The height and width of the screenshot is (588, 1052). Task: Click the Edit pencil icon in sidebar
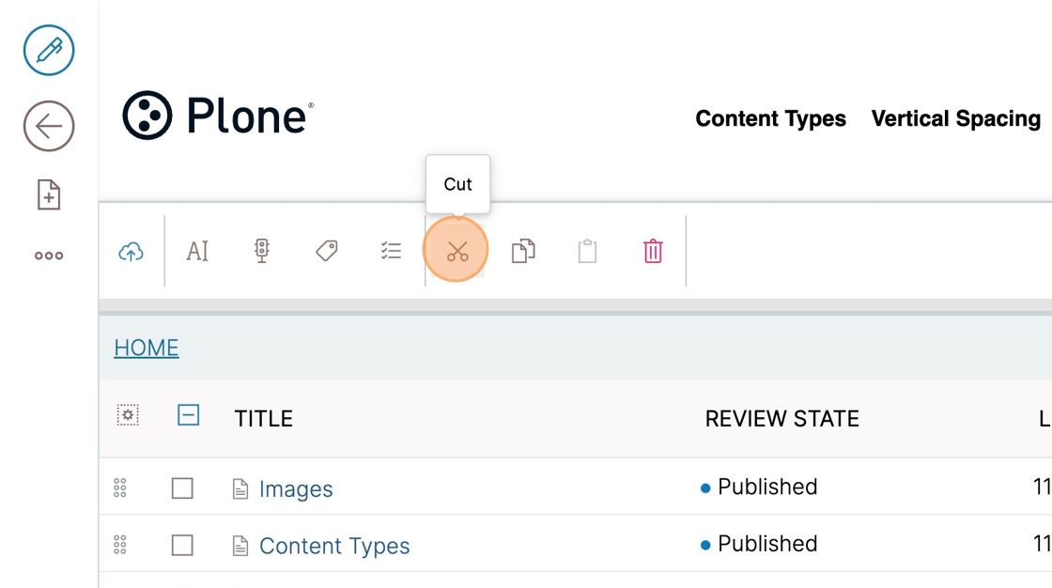tap(49, 51)
